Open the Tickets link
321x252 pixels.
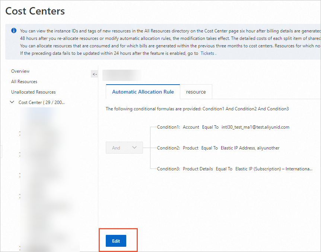tap(207, 53)
